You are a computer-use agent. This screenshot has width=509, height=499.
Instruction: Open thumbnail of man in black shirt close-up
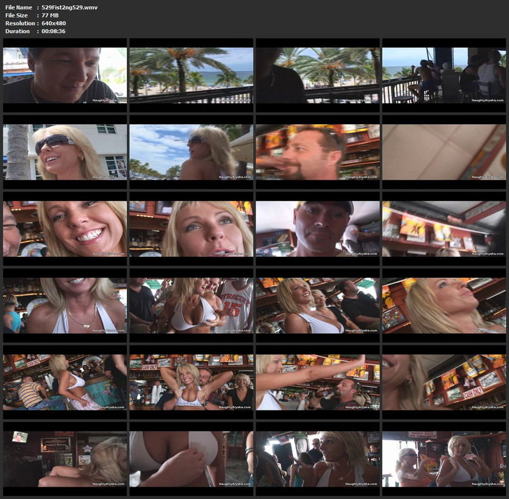pos(65,75)
